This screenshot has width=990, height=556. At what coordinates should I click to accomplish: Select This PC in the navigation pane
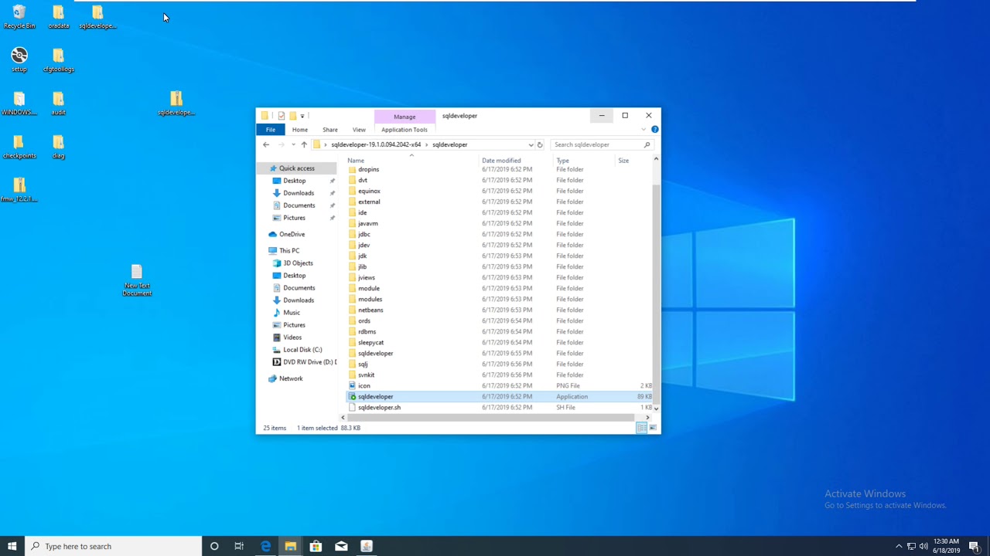click(289, 251)
